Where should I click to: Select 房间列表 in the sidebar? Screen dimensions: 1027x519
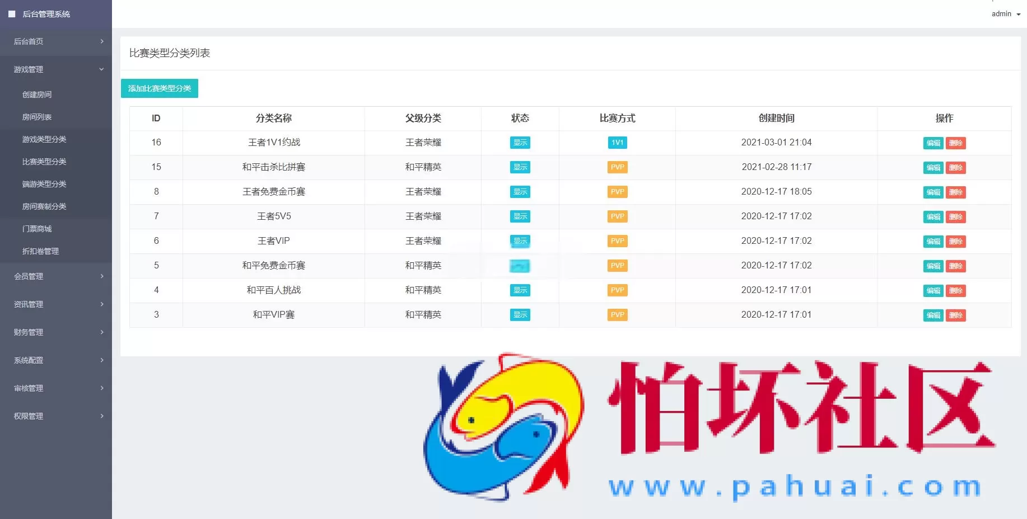coord(36,117)
